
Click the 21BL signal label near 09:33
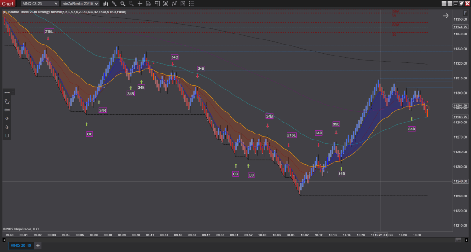click(49, 32)
